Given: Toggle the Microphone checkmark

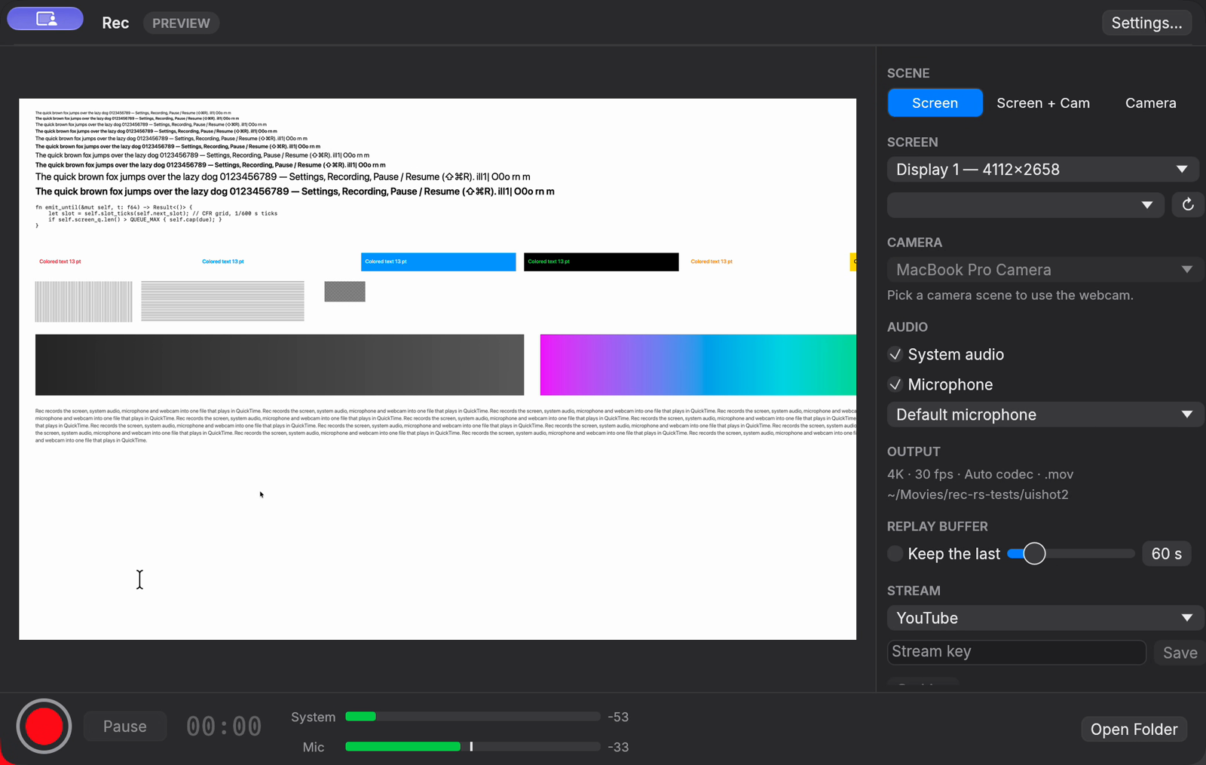Looking at the screenshot, I should pos(895,384).
